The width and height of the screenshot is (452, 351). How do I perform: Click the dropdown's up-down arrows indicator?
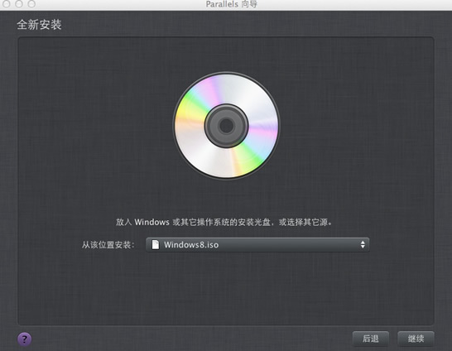click(363, 245)
